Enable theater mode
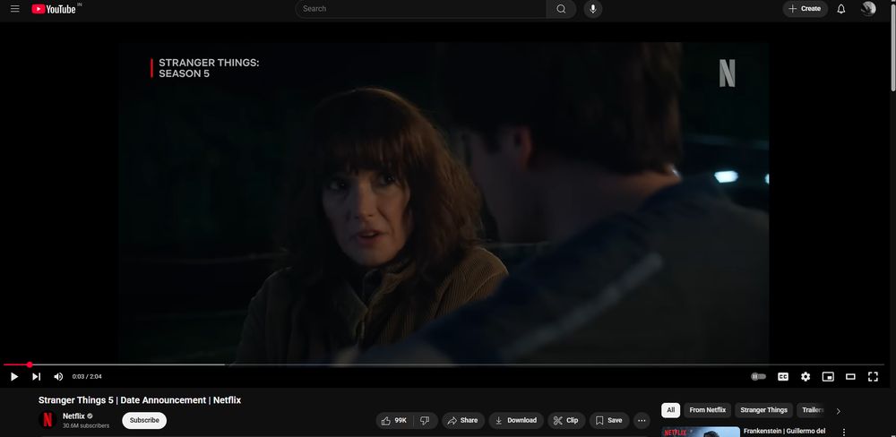Image resolution: width=896 pixels, height=437 pixels. point(850,376)
